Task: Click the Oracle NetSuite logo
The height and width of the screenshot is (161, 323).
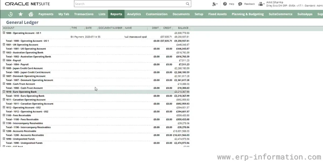Action: pyautogui.click(x=27, y=4)
